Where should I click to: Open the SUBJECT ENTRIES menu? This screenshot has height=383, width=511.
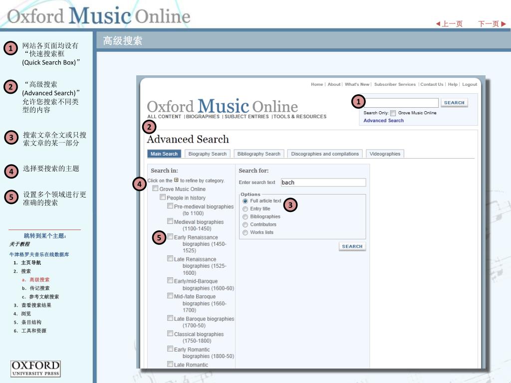247,117
